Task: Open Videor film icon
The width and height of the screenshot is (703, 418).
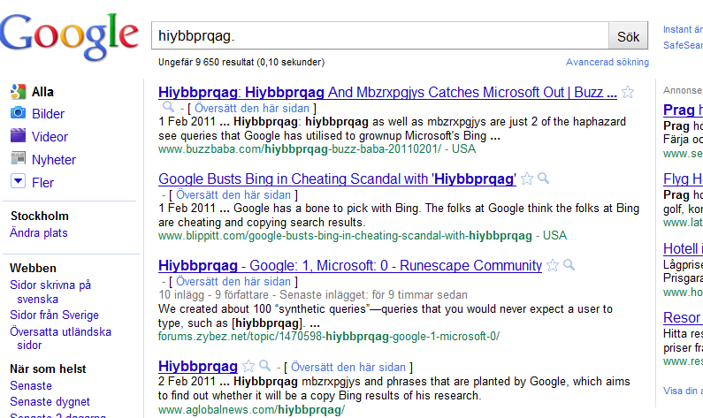Action: click(x=18, y=135)
